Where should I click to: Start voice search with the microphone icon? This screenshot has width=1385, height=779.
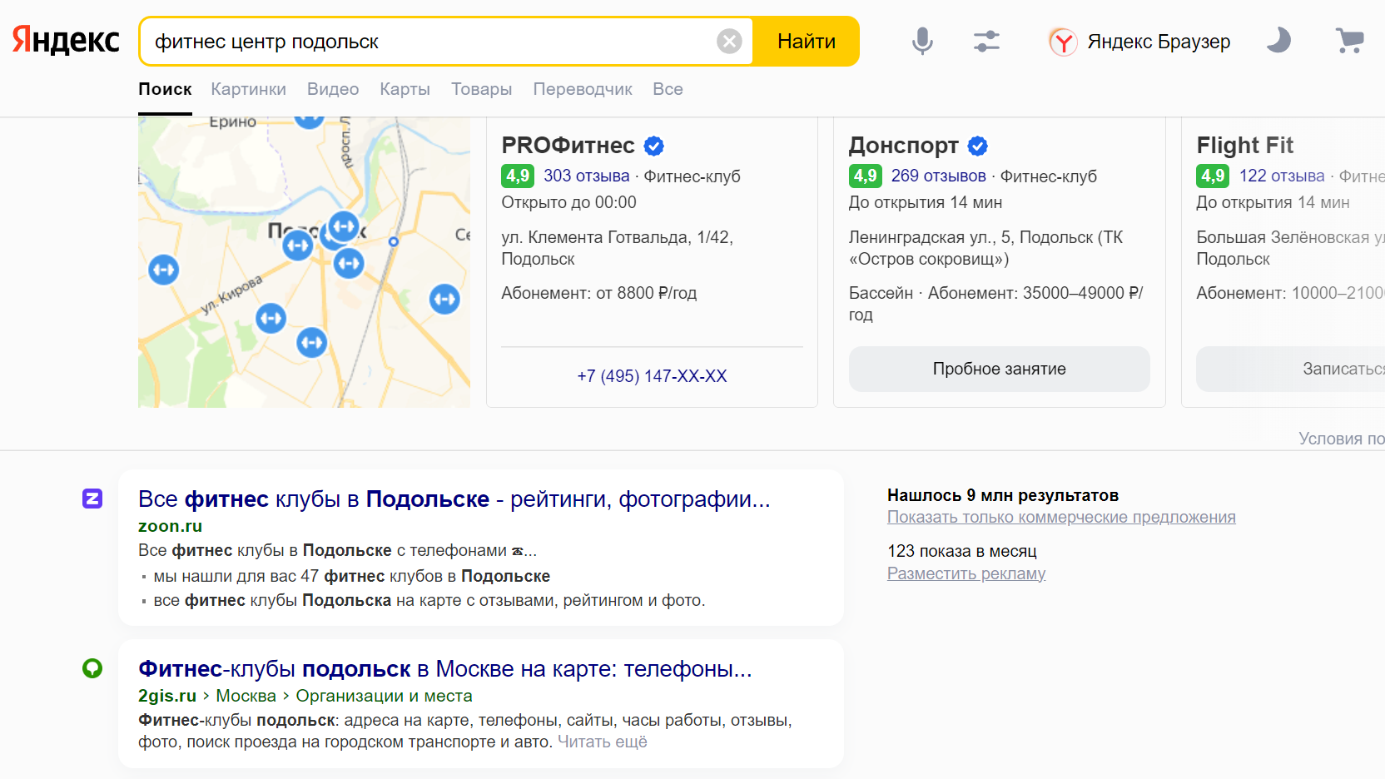click(922, 41)
